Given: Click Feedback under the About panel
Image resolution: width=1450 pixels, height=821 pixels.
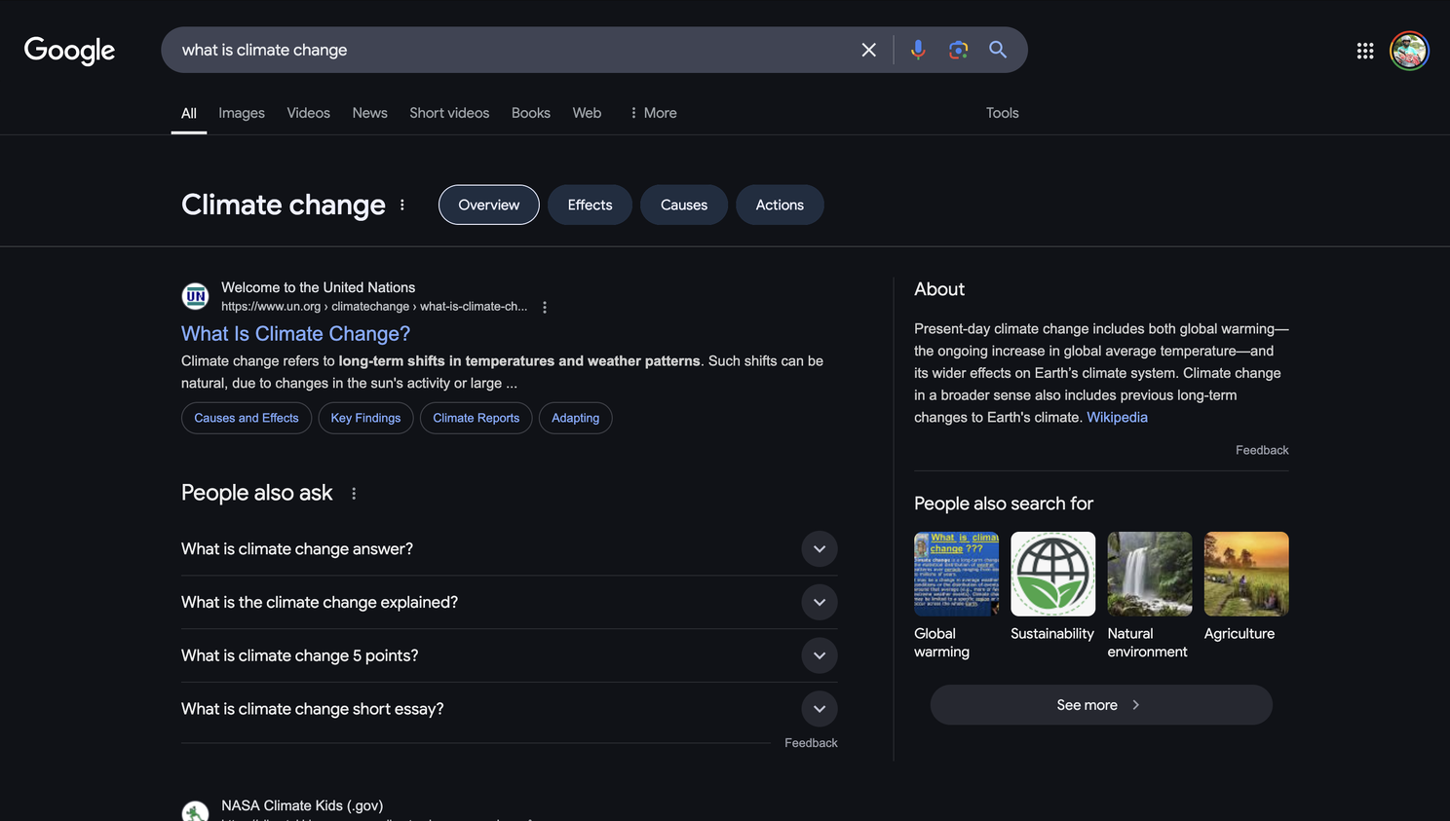Looking at the screenshot, I should click(1262, 450).
